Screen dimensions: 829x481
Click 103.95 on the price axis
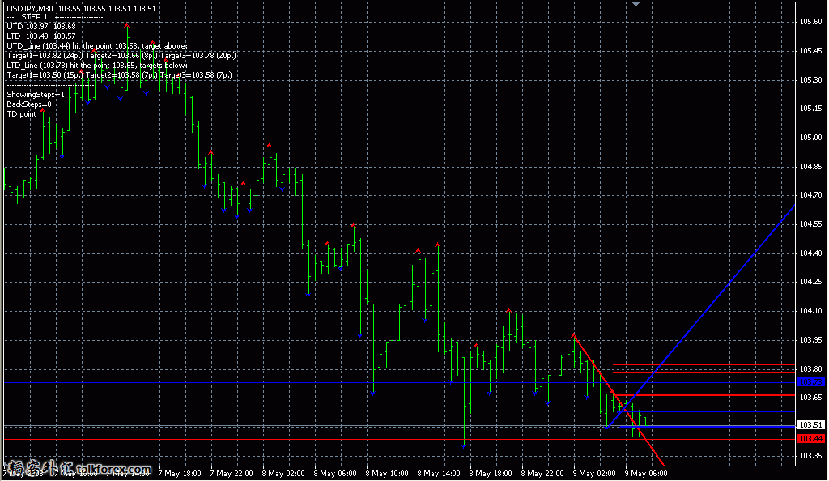click(811, 340)
